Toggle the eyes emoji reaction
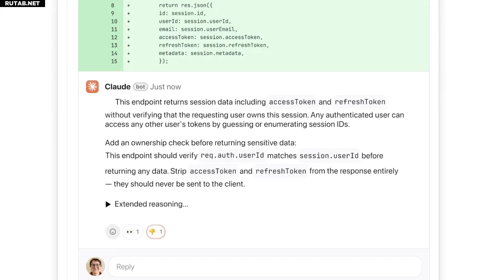This screenshot has width=496, height=280. [x=133, y=232]
